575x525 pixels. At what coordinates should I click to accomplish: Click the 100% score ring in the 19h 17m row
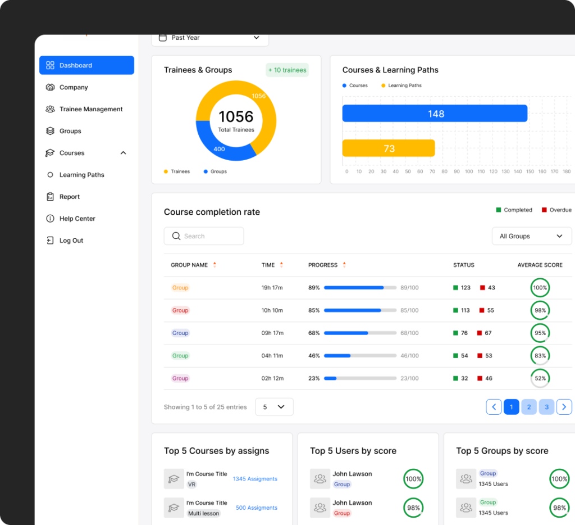(540, 288)
